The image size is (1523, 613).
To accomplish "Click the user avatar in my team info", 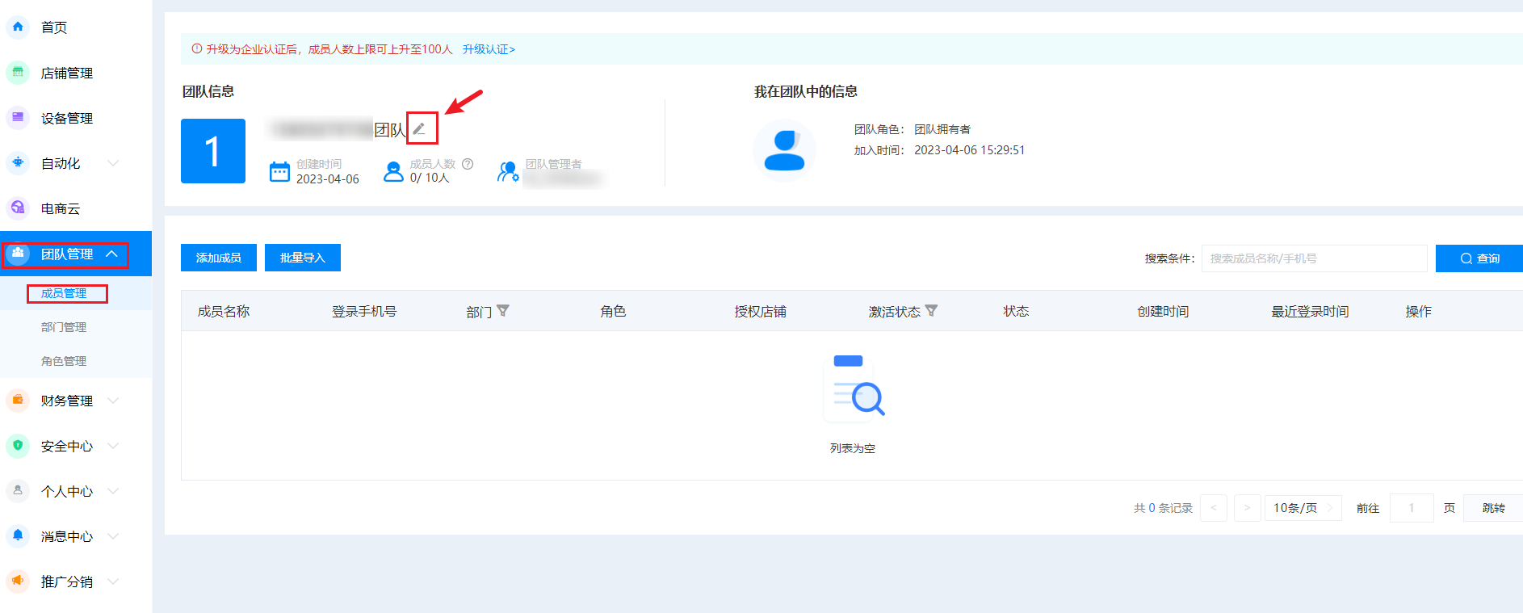I will [783, 151].
